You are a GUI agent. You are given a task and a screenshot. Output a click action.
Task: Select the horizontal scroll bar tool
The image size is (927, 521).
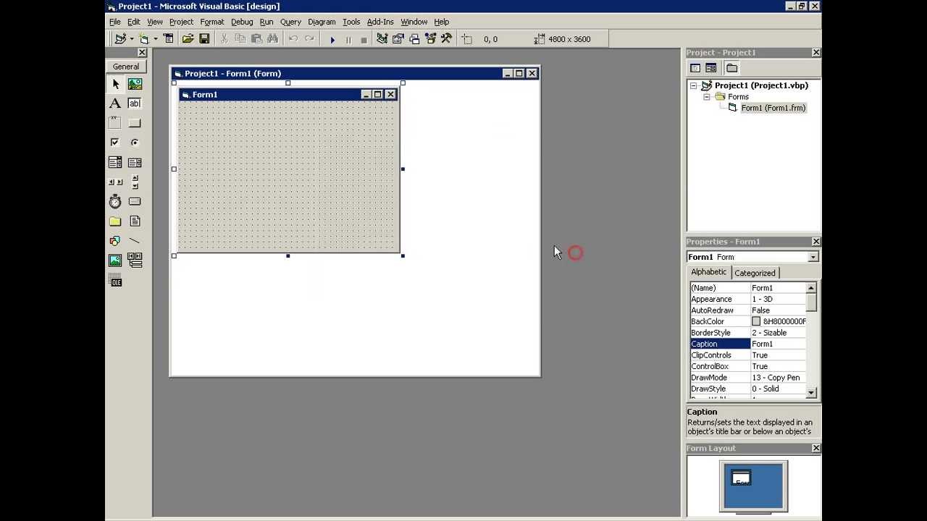click(115, 182)
